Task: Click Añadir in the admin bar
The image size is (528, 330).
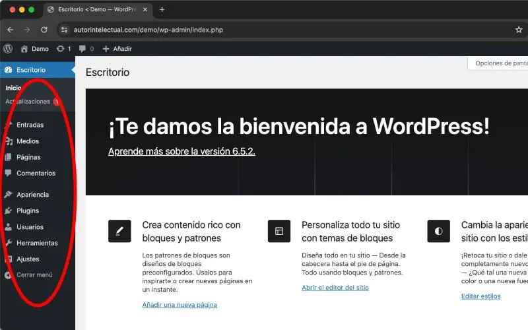Action: pos(122,49)
